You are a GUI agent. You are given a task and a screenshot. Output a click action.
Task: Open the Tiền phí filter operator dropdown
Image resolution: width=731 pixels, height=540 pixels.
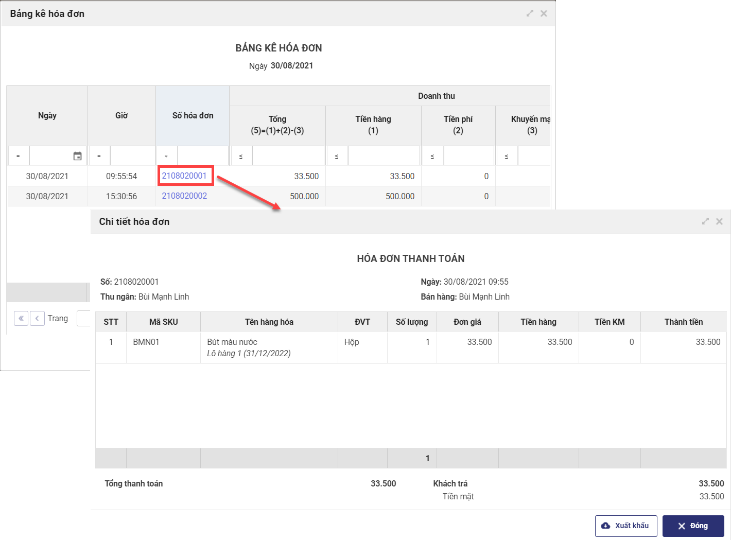click(x=433, y=156)
